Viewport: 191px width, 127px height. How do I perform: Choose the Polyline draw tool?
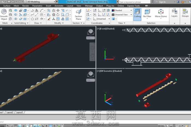point(32,10)
